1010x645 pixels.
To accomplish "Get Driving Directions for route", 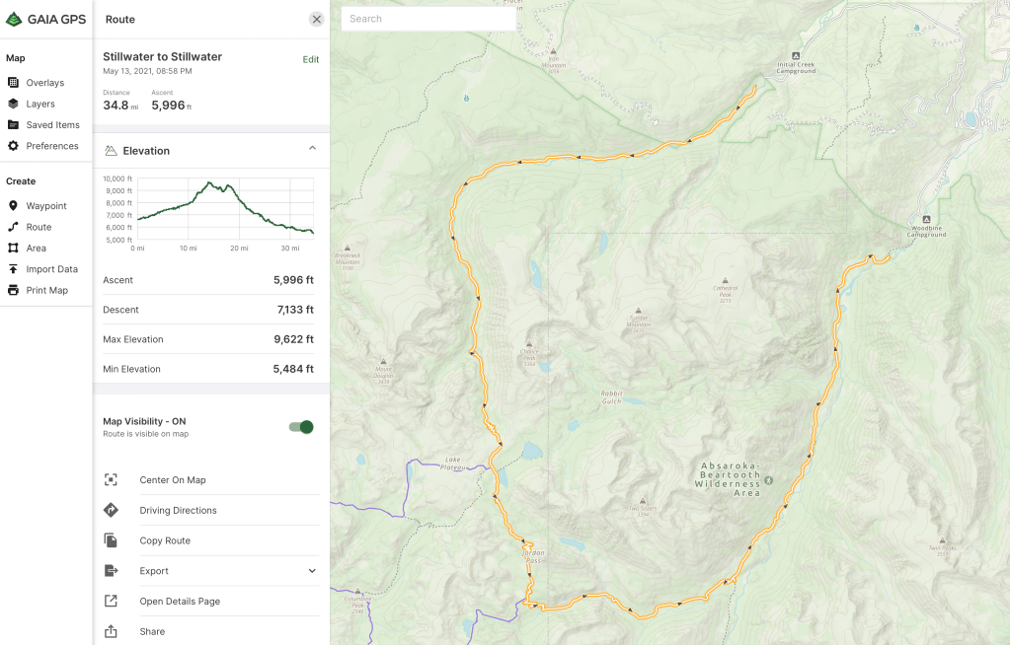I will click(x=178, y=511).
